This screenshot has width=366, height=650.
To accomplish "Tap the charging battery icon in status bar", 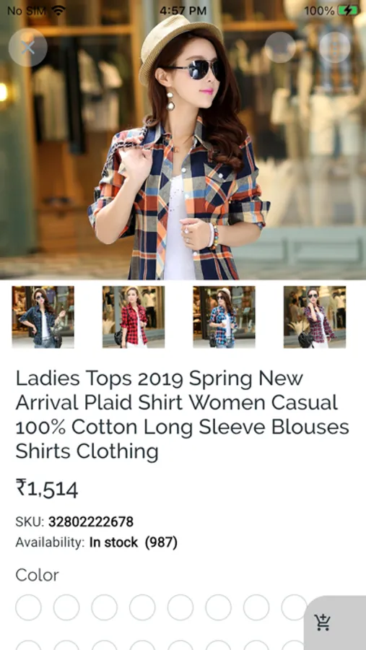I will 348,10.
